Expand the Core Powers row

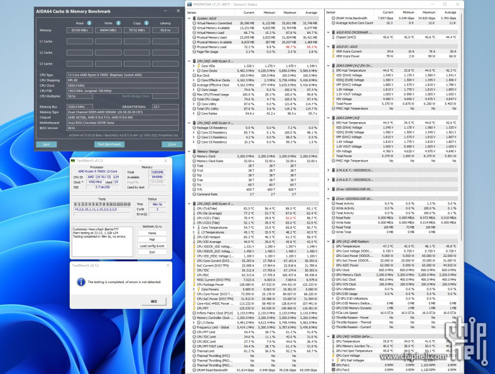pyautogui.click(x=194, y=289)
